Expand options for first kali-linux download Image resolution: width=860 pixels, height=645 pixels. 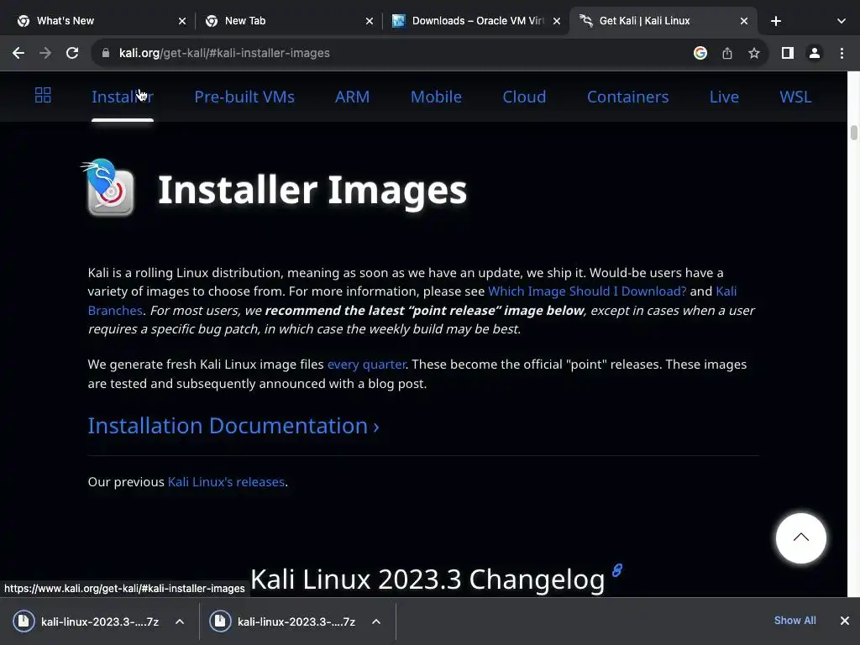tap(180, 621)
